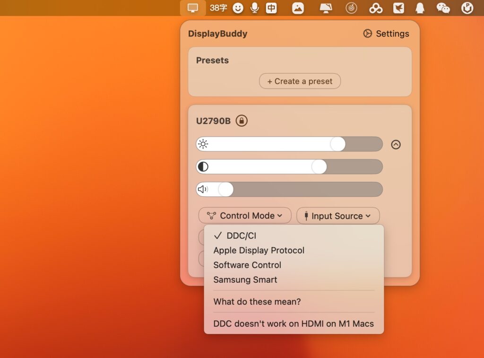Image resolution: width=484 pixels, height=358 pixels.
Task: Open the Input Source dropdown
Action: coord(337,216)
